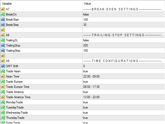Image resolution: width=165 pixels, height=124 pixels.
Task: Select the boolean icon next to TrailingSL
Action: point(3,40)
